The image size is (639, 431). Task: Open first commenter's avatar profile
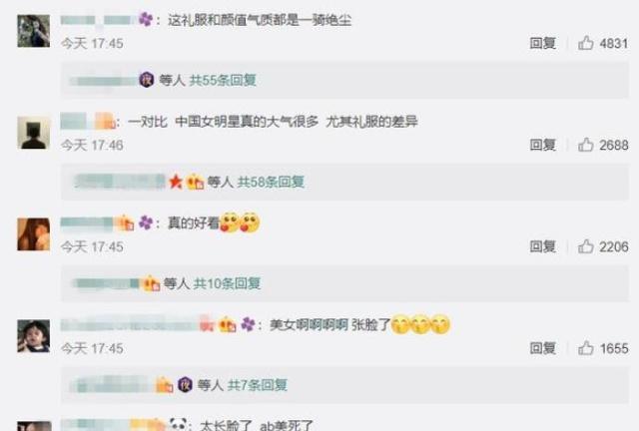click(x=33, y=31)
